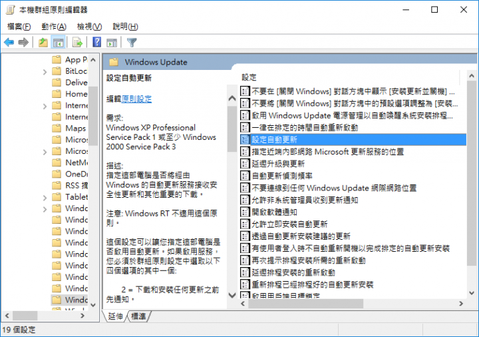Image resolution: width=479 pixels, height=337 pixels.
Task: Toggle the show/hide action pane icon
Action: point(112,43)
